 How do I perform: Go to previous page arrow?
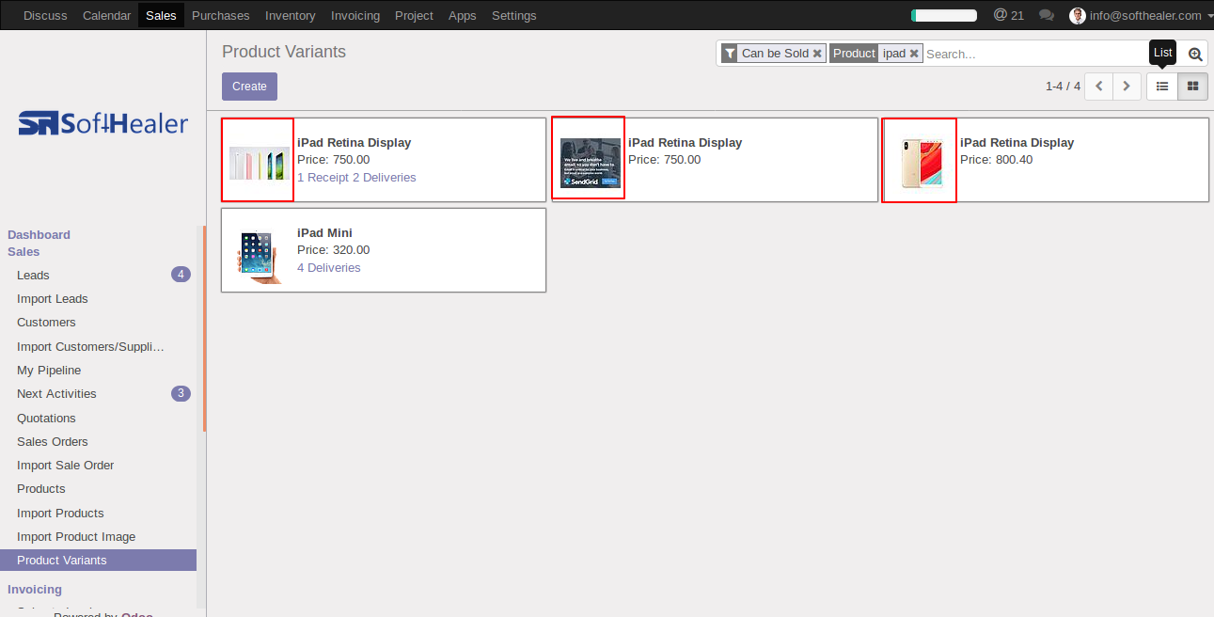click(x=1098, y=87)
